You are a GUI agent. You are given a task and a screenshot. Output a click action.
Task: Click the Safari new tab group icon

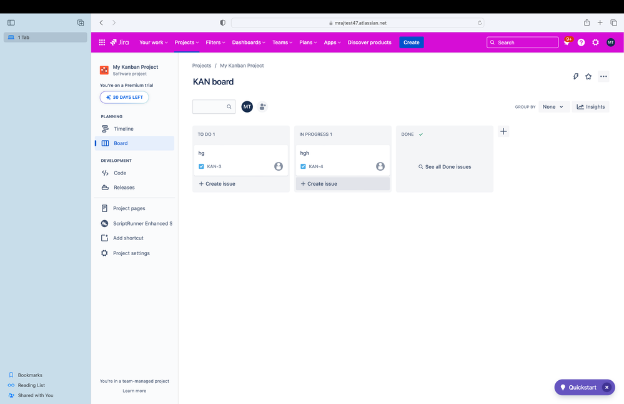[x=81, y=23]
